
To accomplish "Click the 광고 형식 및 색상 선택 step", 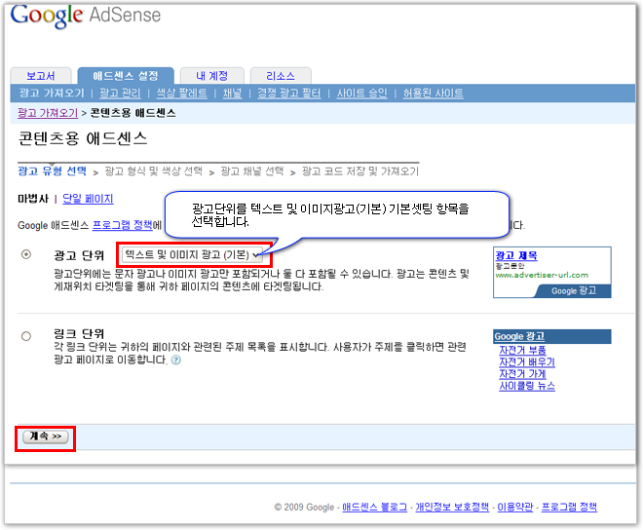I will click(x=153, y=171).
